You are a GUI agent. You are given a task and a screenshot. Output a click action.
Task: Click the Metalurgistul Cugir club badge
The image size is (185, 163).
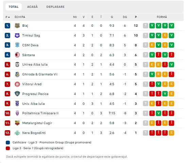coord(17,123)
